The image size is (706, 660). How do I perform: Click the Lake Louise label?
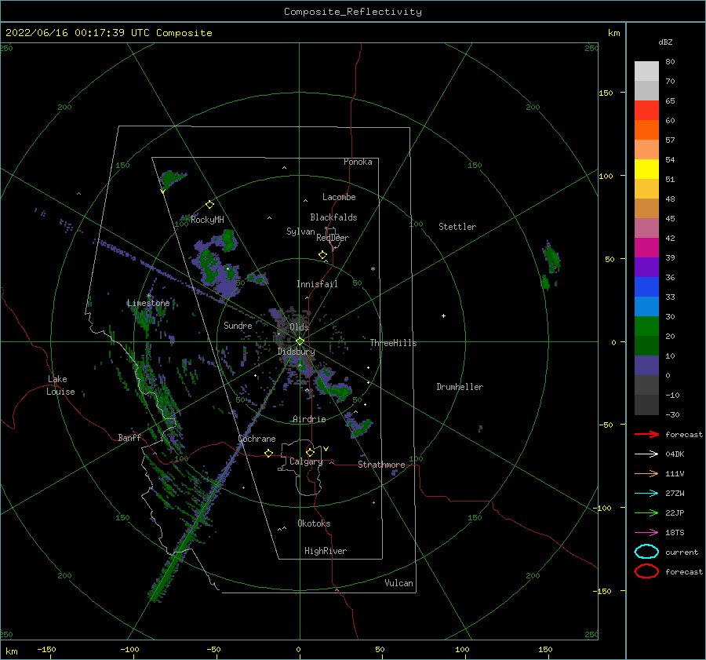pyautogui.click(x=61, y=385)
